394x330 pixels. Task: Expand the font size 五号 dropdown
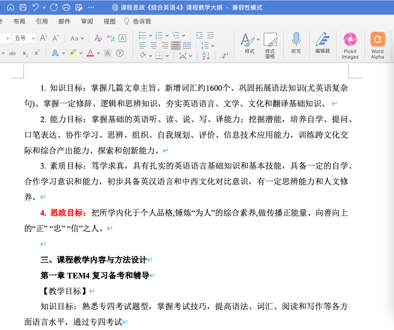33,38
